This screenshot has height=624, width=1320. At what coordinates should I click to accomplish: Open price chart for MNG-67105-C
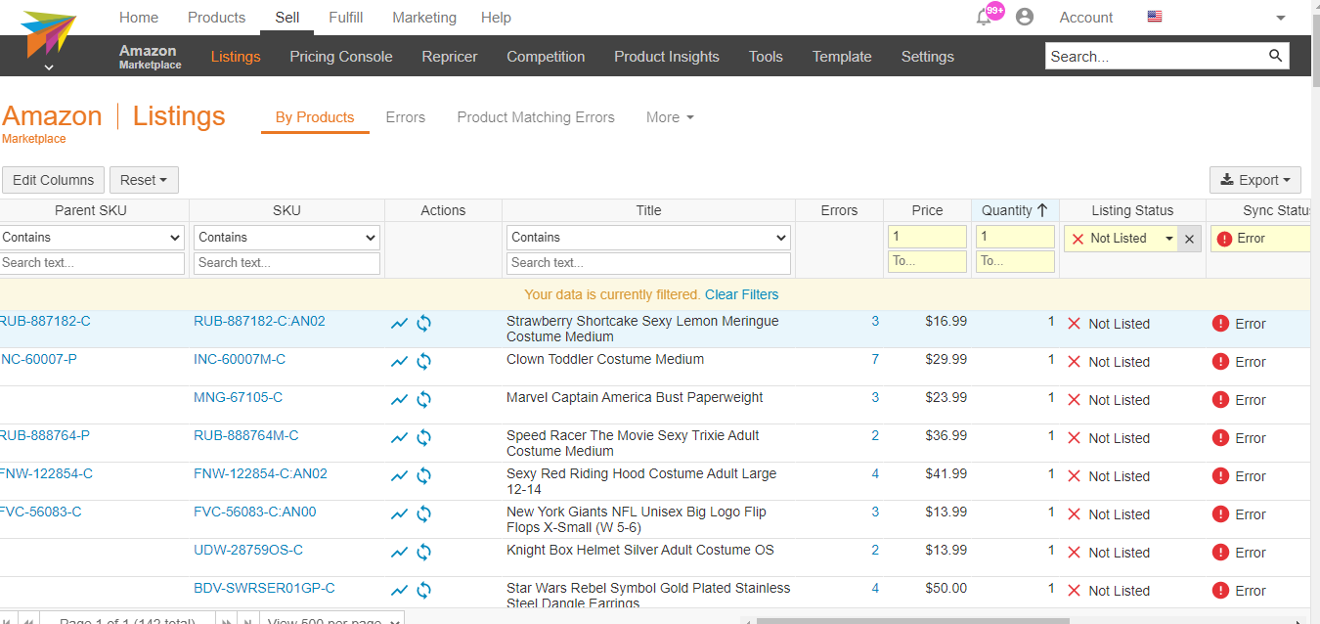399,400
